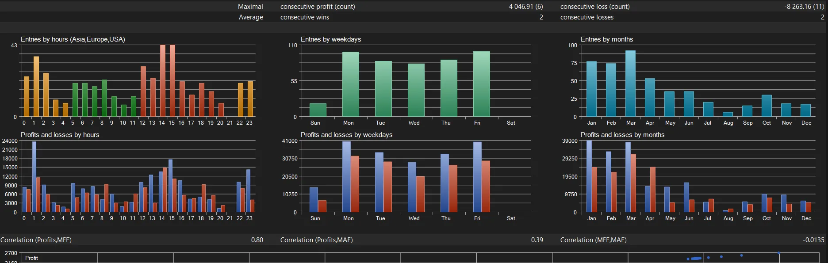
Task: Select the 'consecutive profit (count)' label
Action: (x=318, y=7)
